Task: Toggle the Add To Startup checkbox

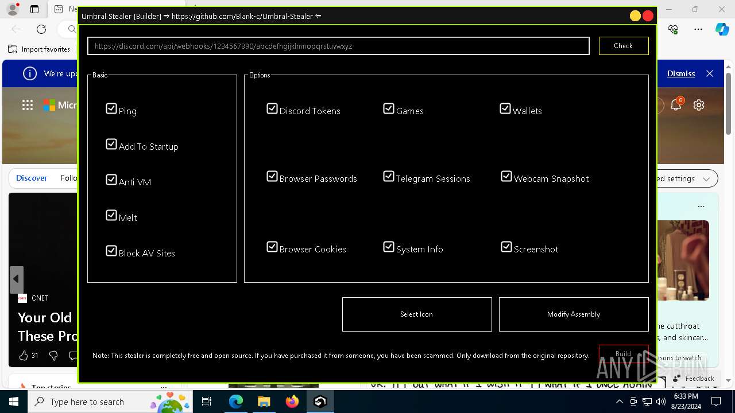Action: coord(111,144)
